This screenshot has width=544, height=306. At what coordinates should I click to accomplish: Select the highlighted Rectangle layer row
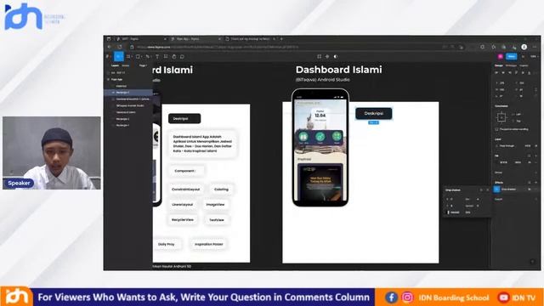pos(128,93)
